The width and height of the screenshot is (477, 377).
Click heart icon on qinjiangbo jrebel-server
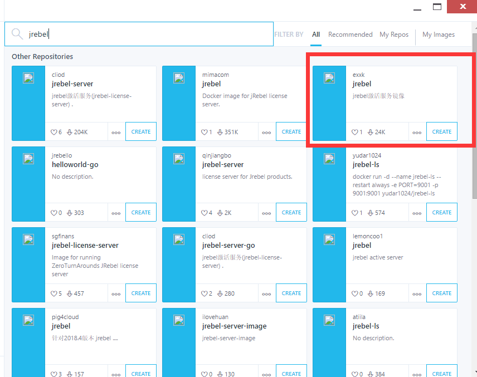[x=204, y=213]
